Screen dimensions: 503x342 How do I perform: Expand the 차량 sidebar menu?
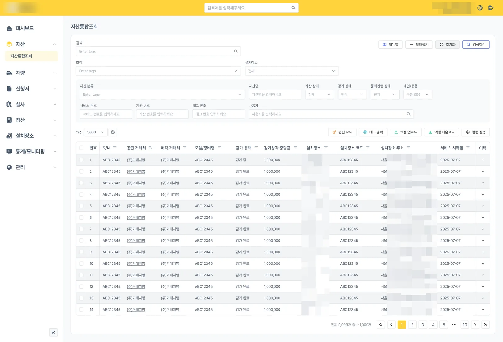point(31,73)
